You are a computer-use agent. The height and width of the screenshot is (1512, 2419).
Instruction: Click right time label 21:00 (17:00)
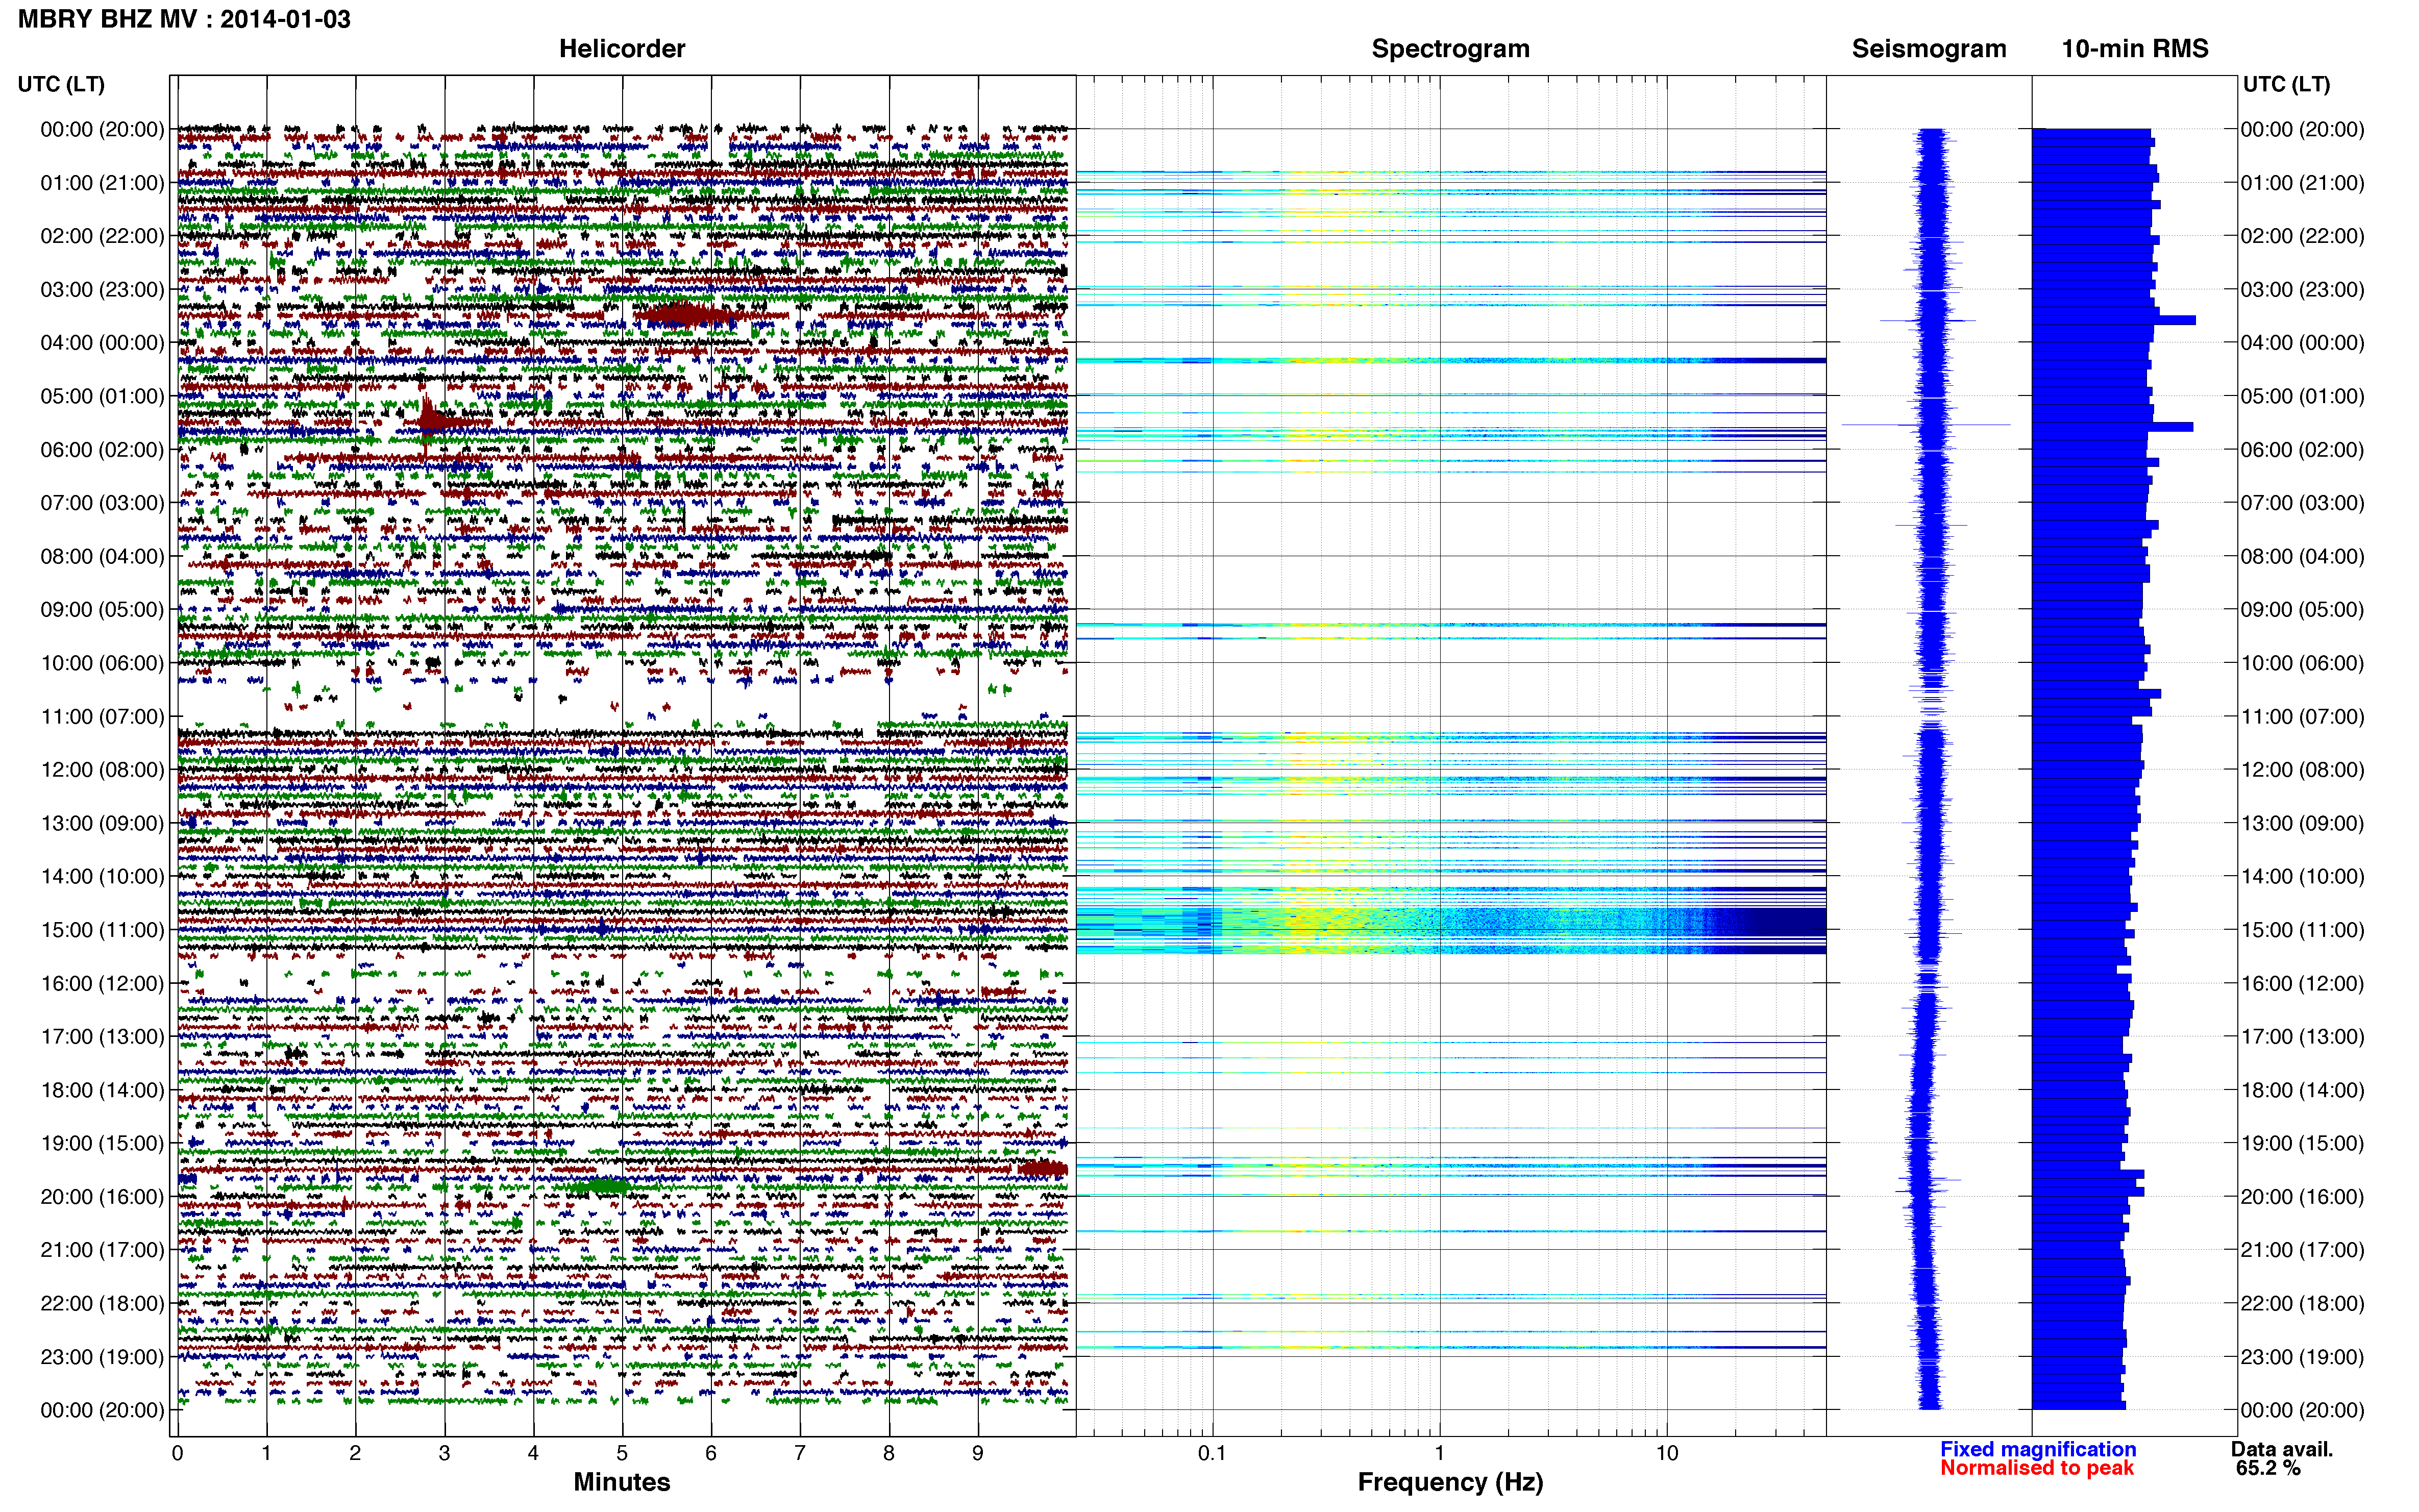2302,1250
